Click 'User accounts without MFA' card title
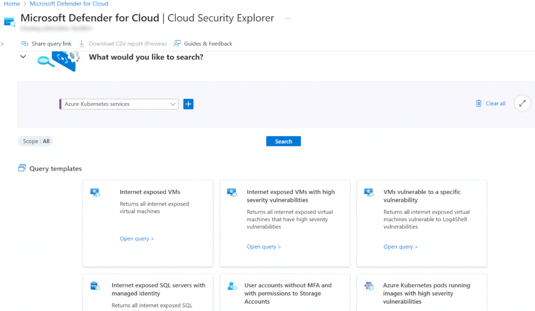Viewport: 535px width, 311px height. (288, 293)
